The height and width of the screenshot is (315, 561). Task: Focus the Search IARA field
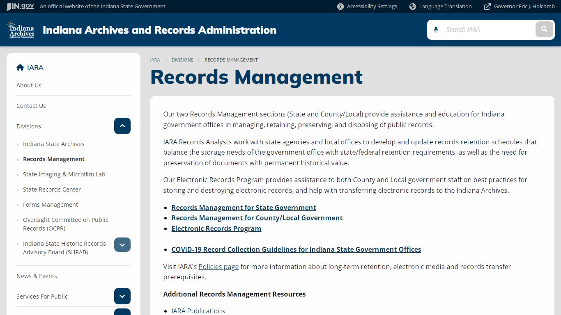tap(489, 30)
